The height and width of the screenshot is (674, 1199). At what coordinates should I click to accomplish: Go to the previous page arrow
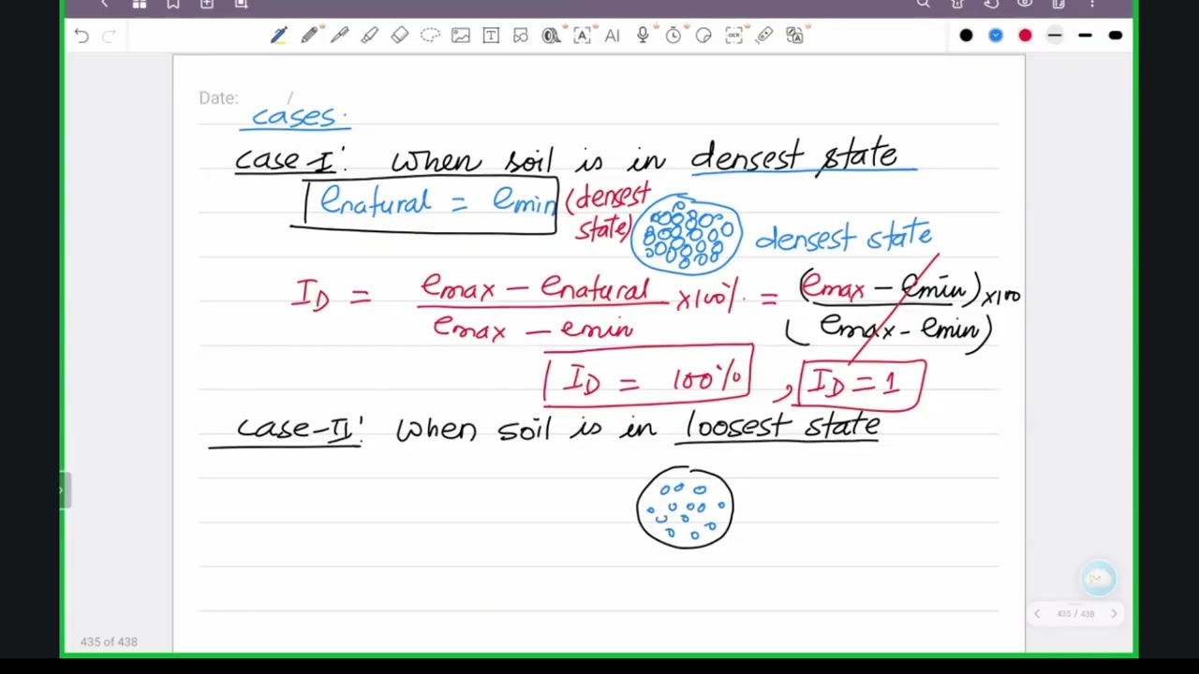point(1037,614)
